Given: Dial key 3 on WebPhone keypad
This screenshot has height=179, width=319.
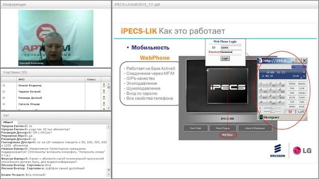Looking at the screenshot, I should [281, 84].
